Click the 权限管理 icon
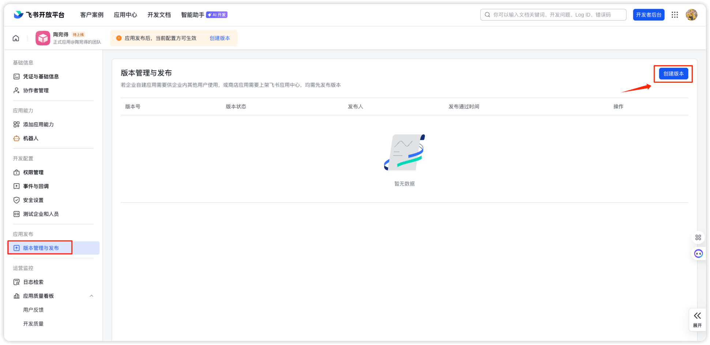 16,172
